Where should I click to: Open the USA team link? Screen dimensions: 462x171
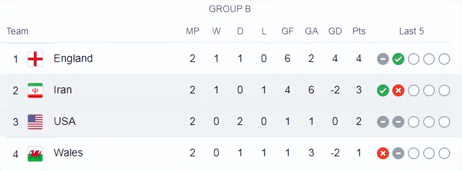click(x=65, y=121)
